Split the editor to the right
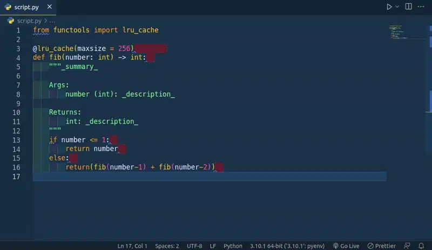Image resolution: width=432 pixels, height=250 pixels. [409, 6]
